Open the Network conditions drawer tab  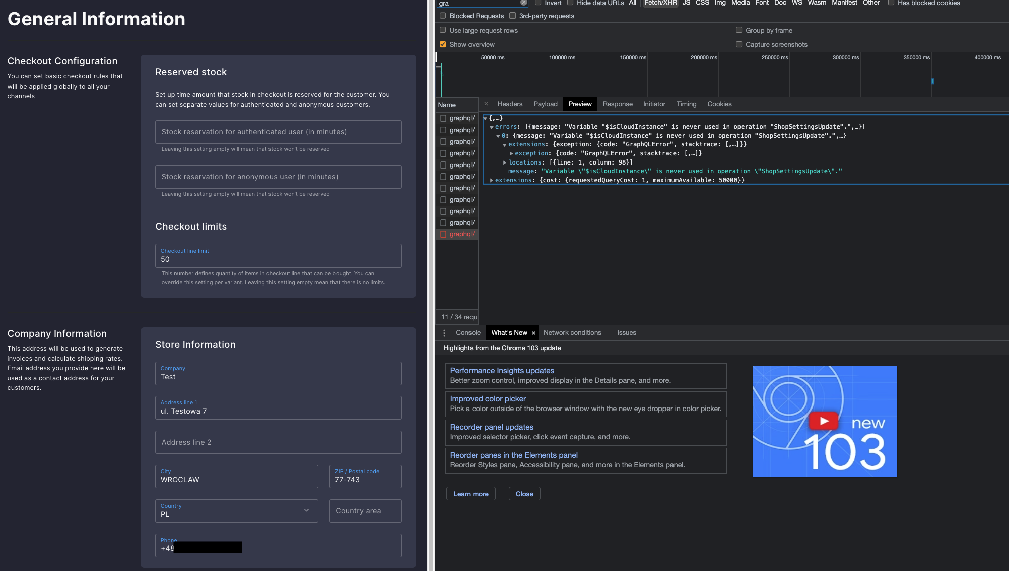572,333
